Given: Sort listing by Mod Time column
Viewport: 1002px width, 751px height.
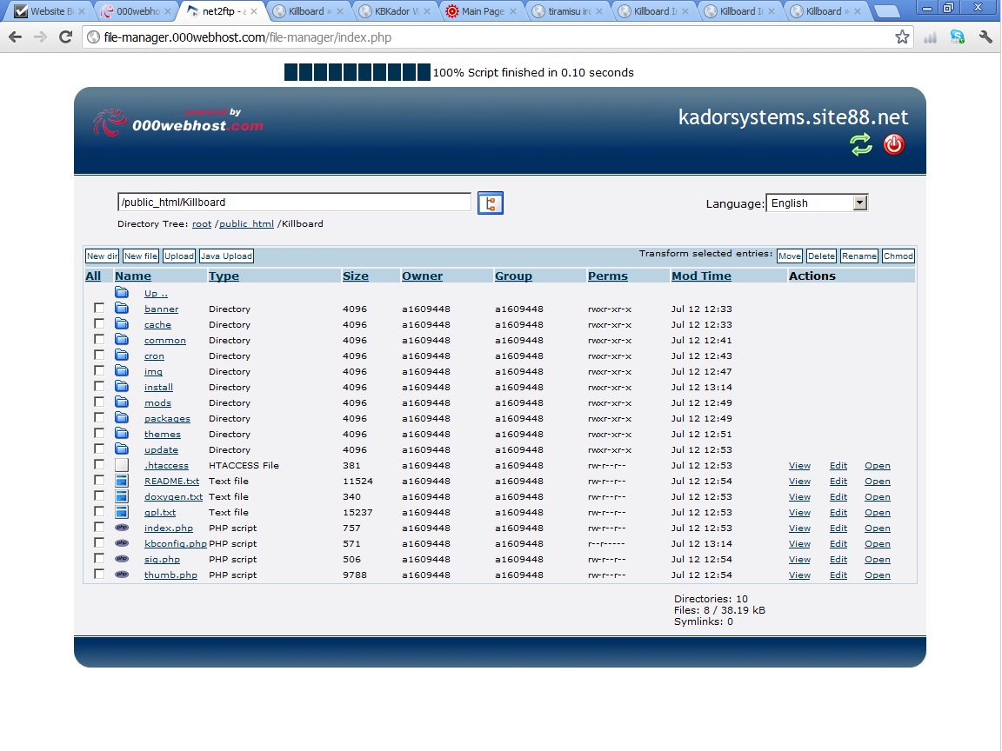Looking at the screenshot, I should (701, 276).
